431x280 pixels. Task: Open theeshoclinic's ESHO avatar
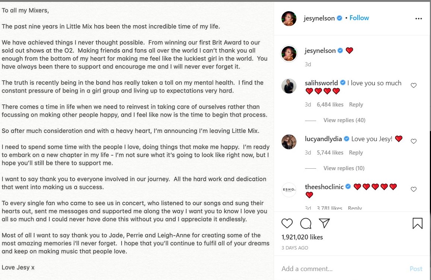tap(289, 190)
